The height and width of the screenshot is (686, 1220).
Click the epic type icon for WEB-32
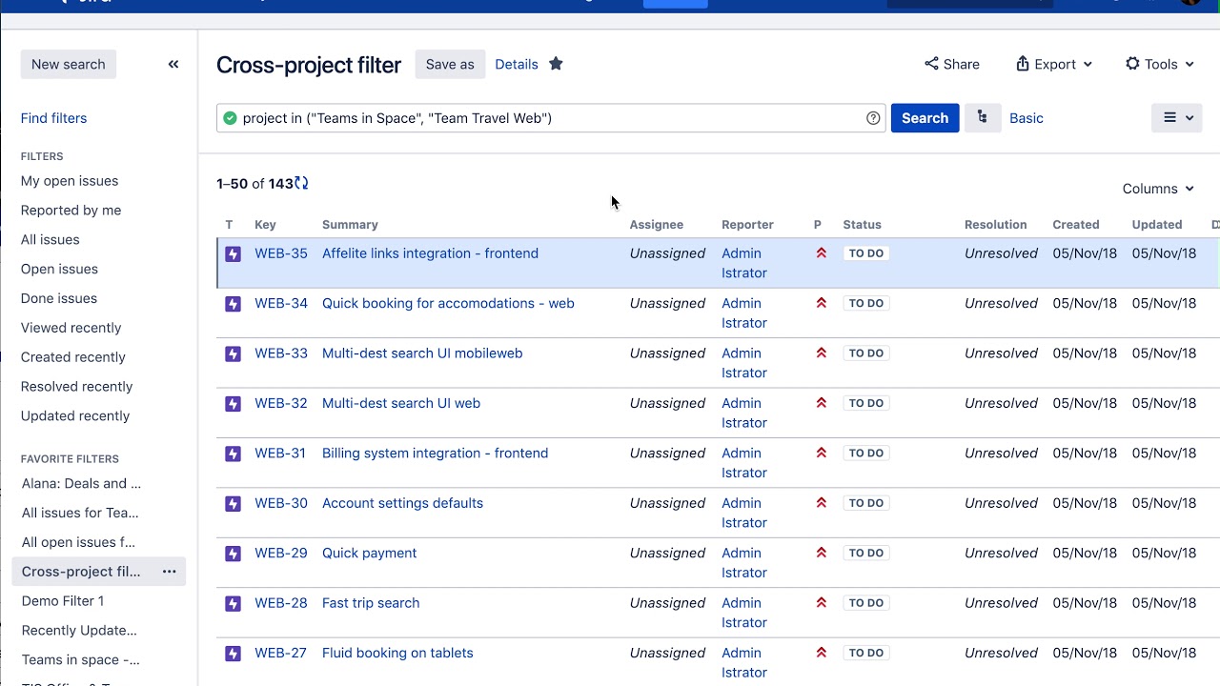(233, 404)
